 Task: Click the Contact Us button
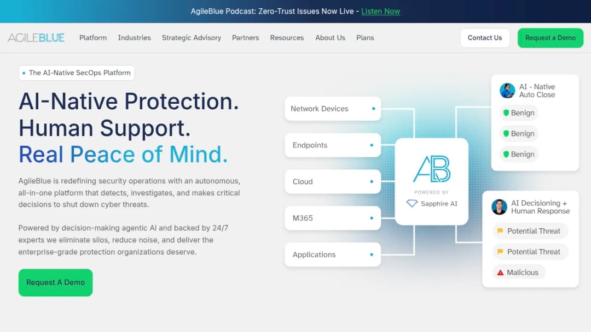(x=485, y=38)
